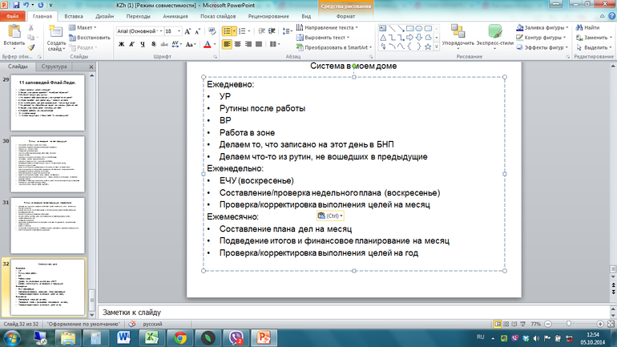Click the bulleted list icon

coord(228,30)
